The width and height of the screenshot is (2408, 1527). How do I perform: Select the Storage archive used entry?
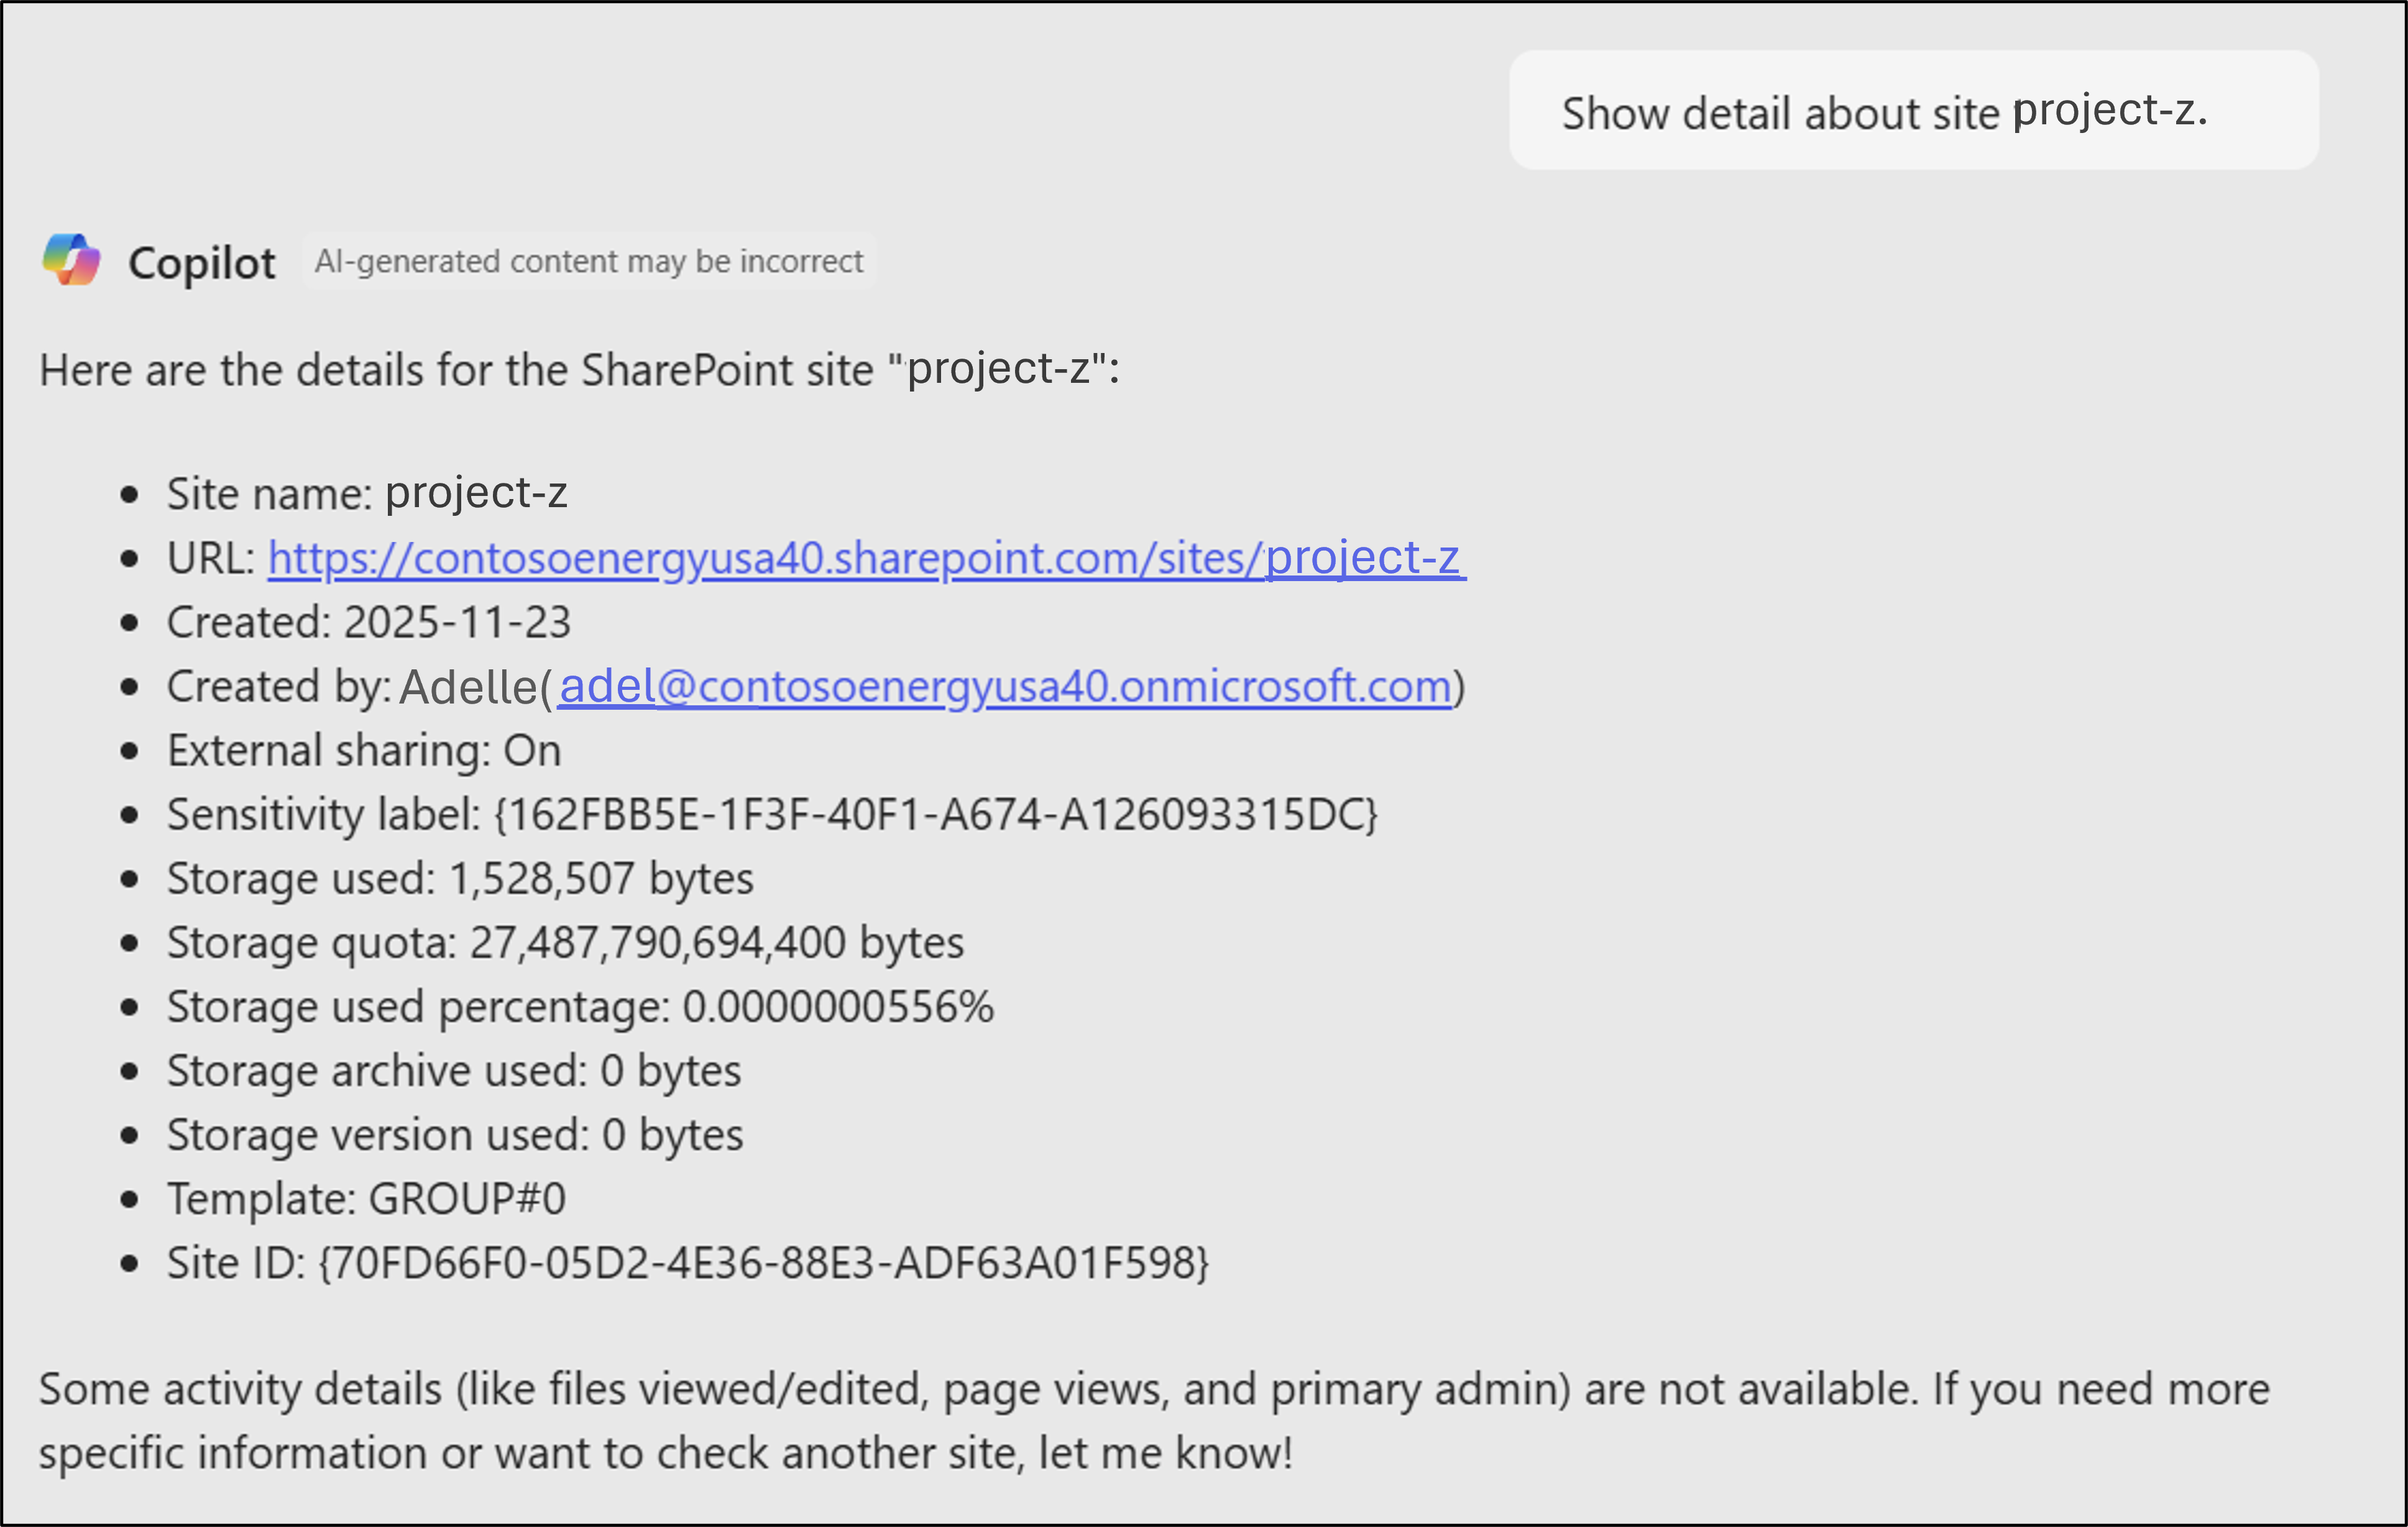[453, 1069]
